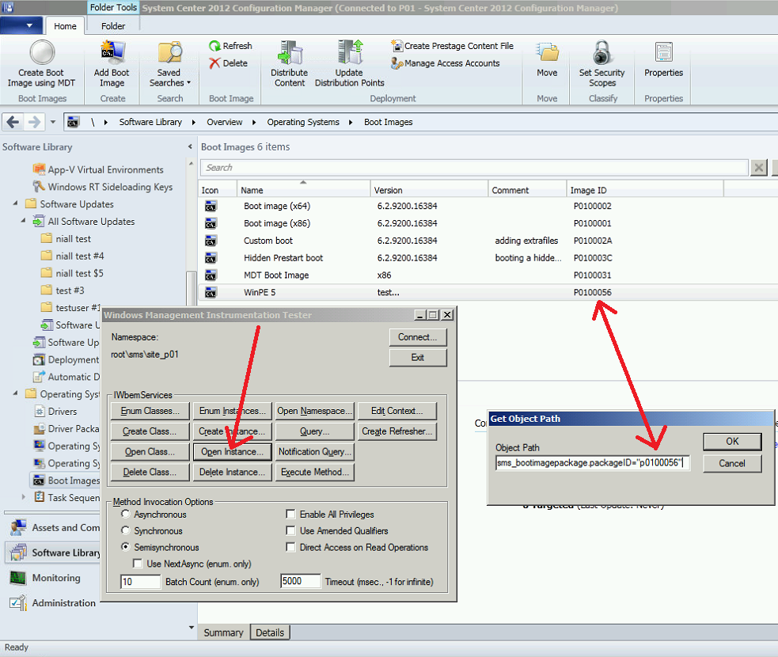Image resolution: width=778 pixels, height=657 pixels.
Task: Collapse the Software Library navigation pane
Action: pos(190,146)
